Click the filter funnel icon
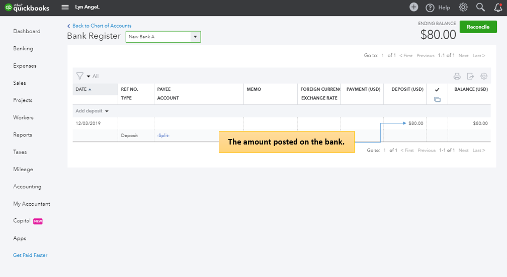The image size is (507, 277). coord(79,76)
